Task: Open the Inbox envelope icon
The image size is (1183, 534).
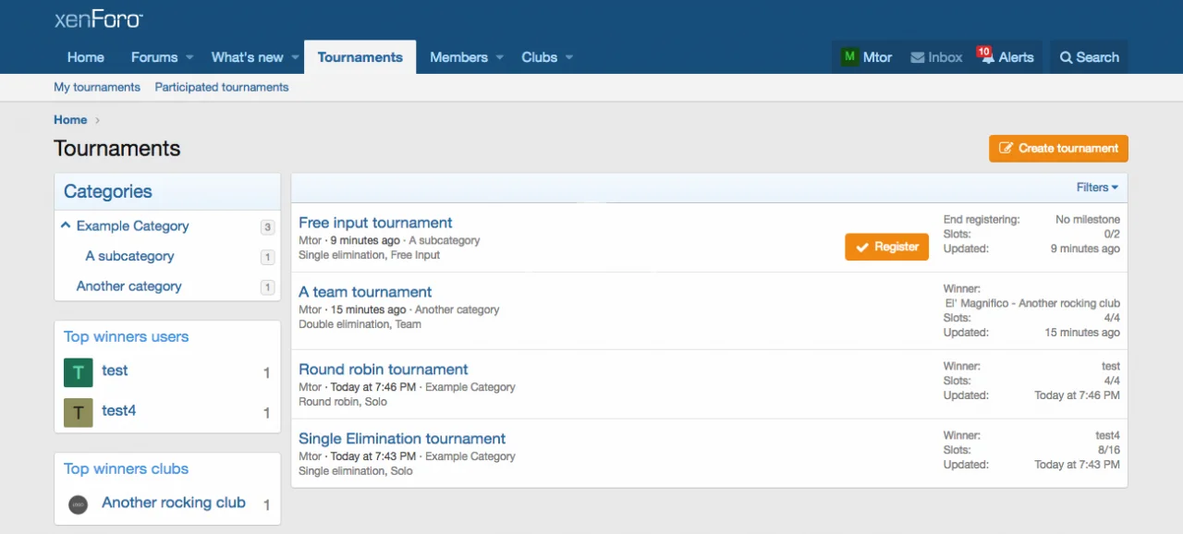Action: pyautogui.click(x=917, y=57)
